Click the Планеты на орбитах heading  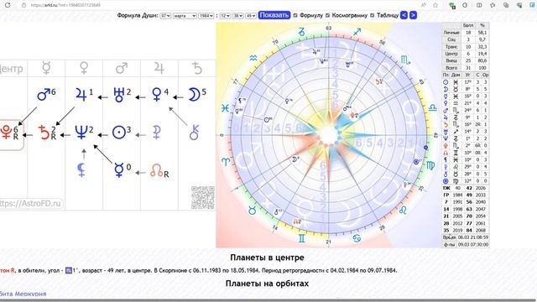(x=267, y=284)
